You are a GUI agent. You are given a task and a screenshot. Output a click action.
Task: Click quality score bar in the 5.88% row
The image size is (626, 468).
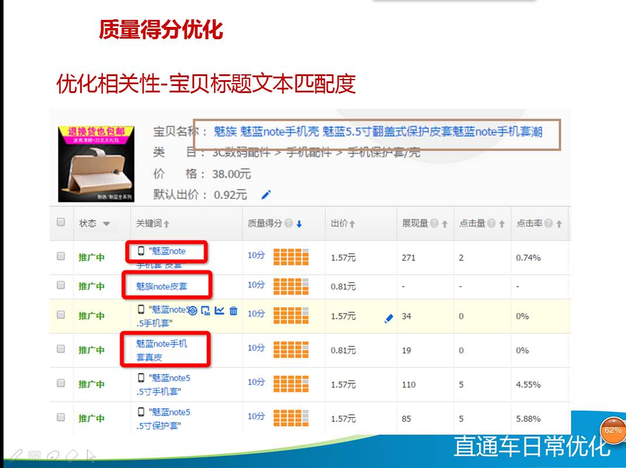pos(290,418)
